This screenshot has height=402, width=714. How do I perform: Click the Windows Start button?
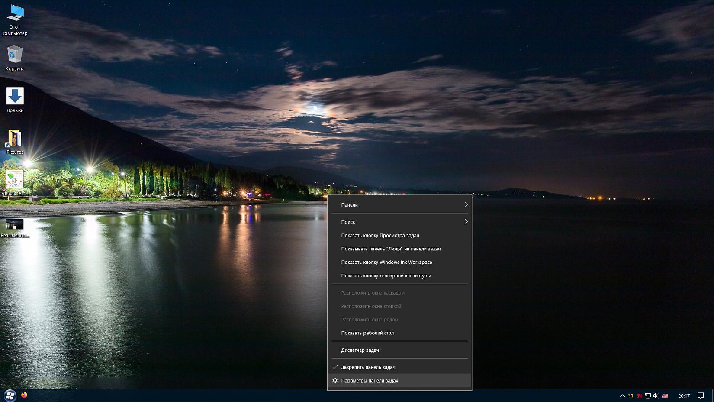[10, 395]
